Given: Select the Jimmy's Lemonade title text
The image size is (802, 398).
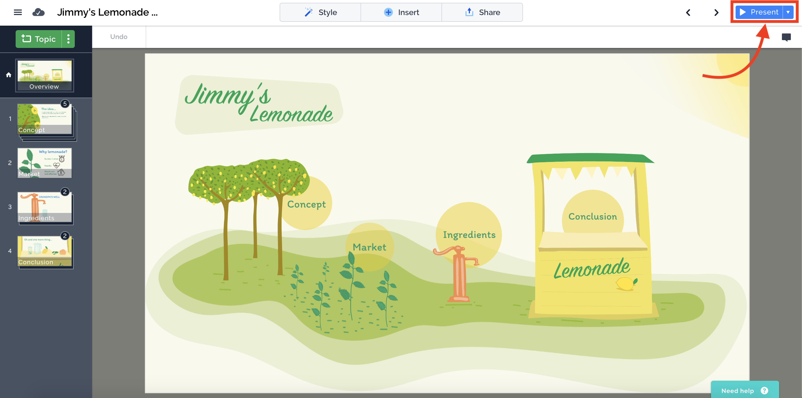Looking at the screenshot, I should tap(259, 103).
